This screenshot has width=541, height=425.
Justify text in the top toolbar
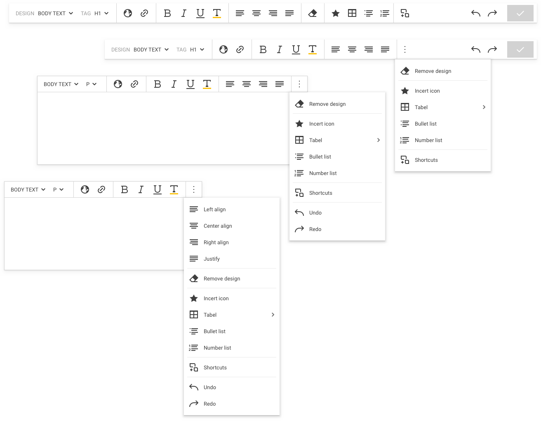(x=289, y=13)
